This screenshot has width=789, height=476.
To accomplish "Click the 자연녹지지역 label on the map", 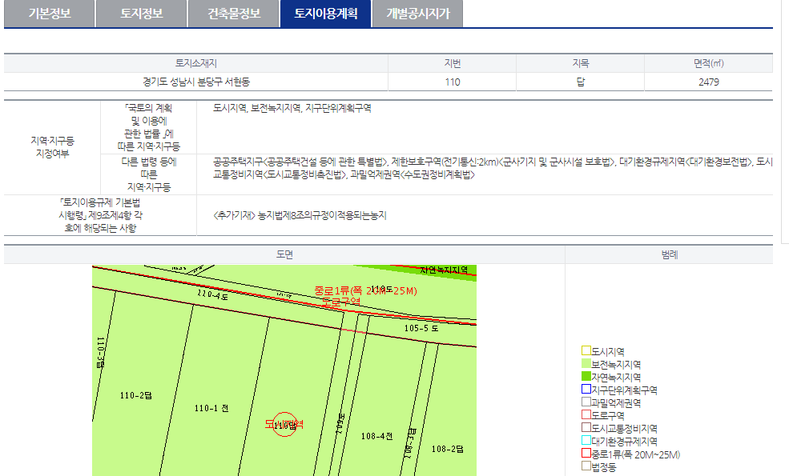I will pyautogui.click(x=444, y=270).
